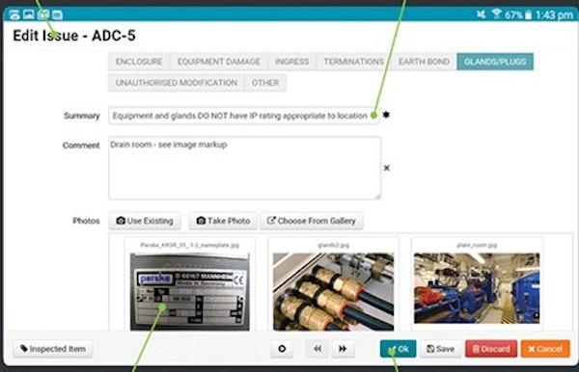Viewport: 579px width, 372px height.
Task: Clear the comment using the X icon
Action: pyautogui.click(x=387, y=168)
